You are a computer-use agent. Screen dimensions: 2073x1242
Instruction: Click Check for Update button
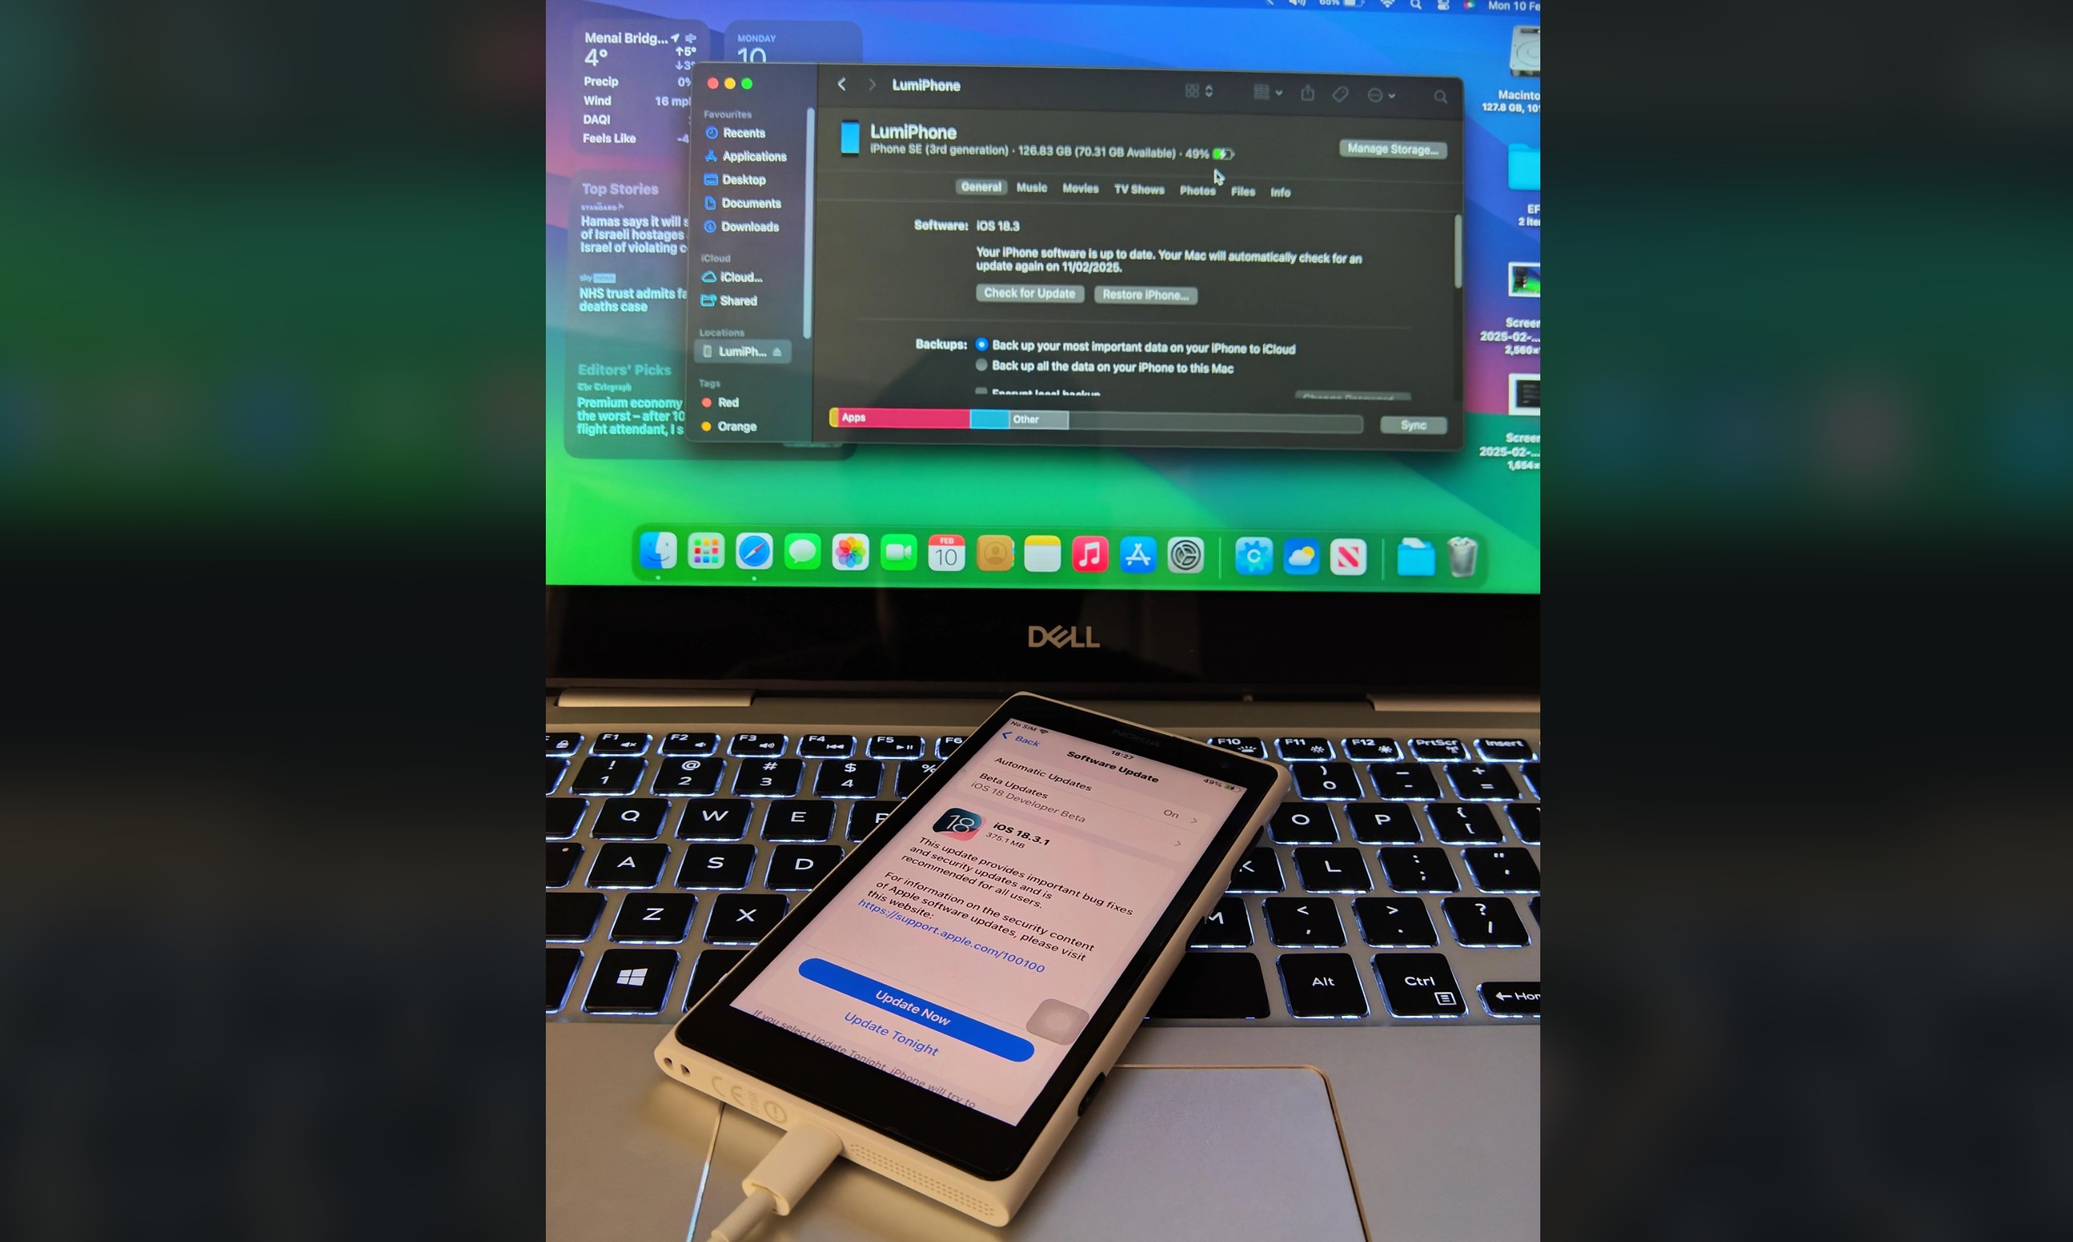[1029, 294]
